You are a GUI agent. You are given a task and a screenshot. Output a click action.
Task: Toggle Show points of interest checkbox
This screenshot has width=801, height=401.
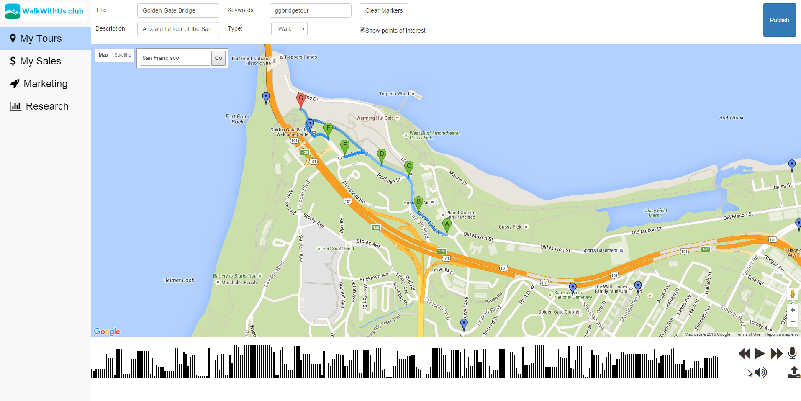tap(362, 30)
